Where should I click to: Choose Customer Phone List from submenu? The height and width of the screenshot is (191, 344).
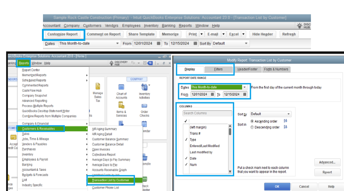[x=105, y=188]
